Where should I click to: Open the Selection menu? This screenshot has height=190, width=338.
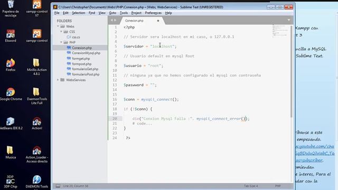(79, 13)
